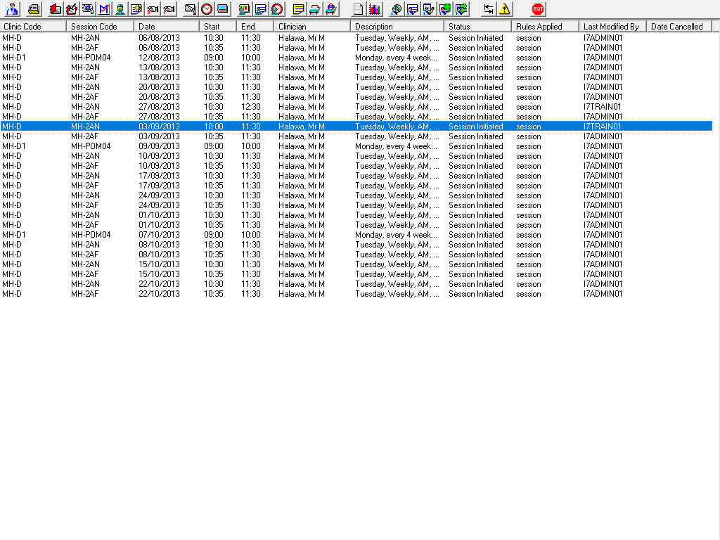The height and width of the screenshot is (540, 720).
Task: Click the yellow warning triangle icon
Action: (505, 8)
